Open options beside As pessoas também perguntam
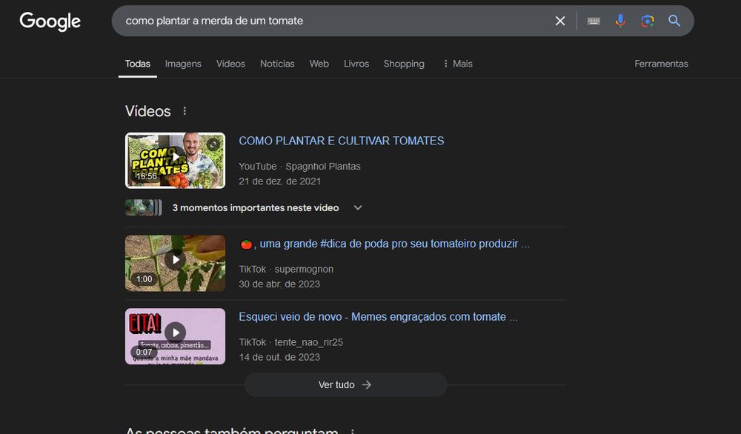 point(352,431)
